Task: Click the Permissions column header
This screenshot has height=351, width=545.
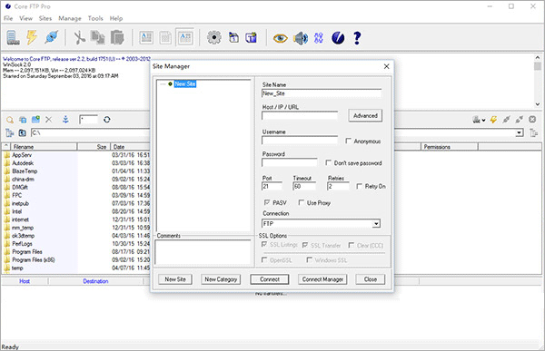Action: 450,147
